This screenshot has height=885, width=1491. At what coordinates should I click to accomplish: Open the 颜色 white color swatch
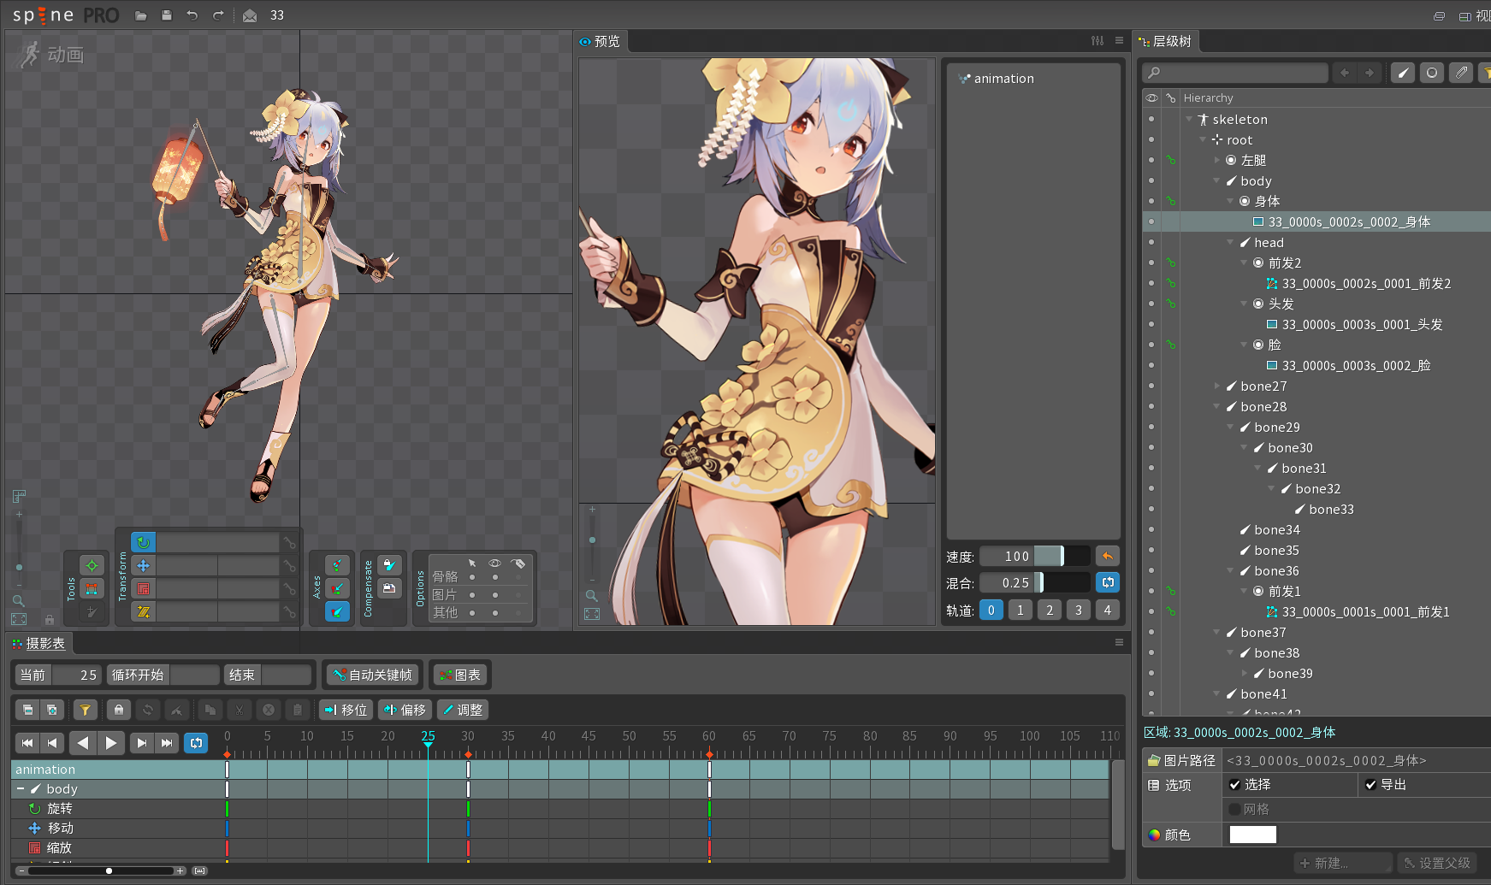coord(1252,835)
